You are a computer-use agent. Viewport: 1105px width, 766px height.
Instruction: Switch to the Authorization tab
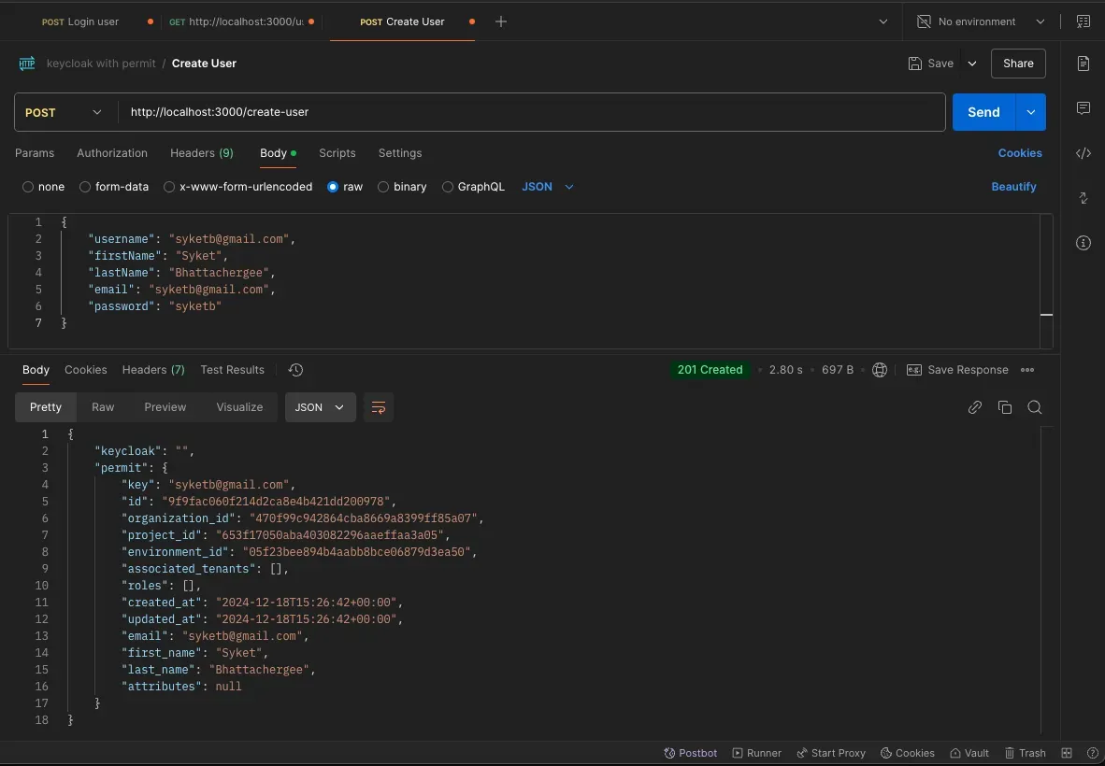coord(112,153)
